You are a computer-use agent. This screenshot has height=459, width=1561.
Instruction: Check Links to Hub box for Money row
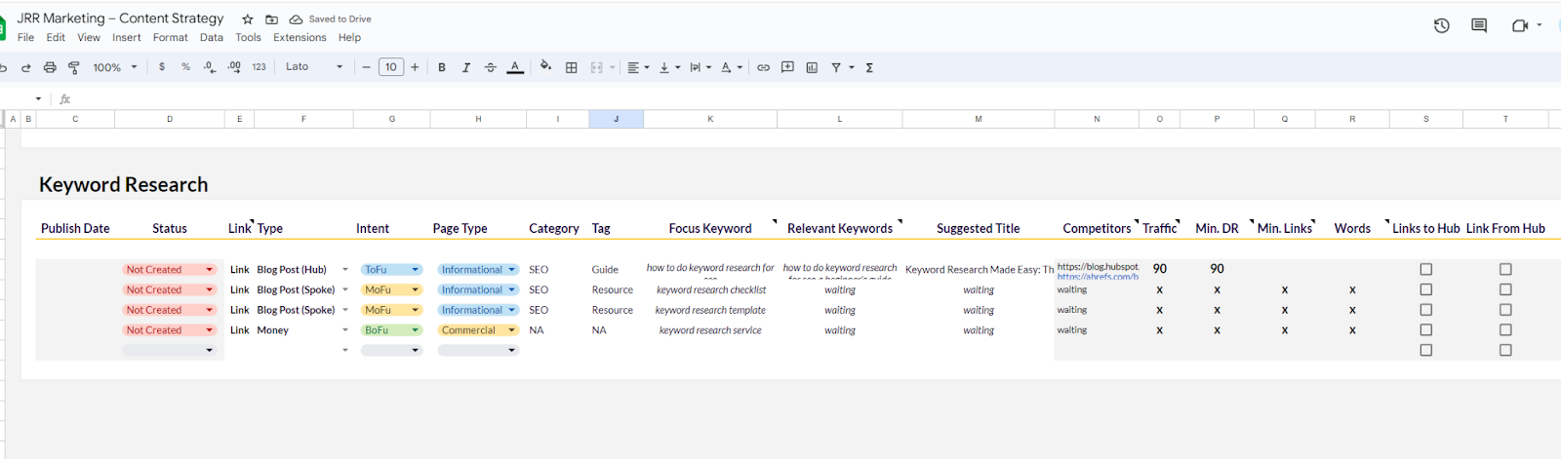coord(1425,329)
